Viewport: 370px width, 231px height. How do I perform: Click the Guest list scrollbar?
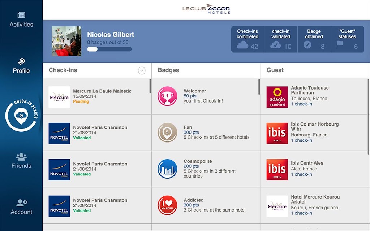[368, 117]
